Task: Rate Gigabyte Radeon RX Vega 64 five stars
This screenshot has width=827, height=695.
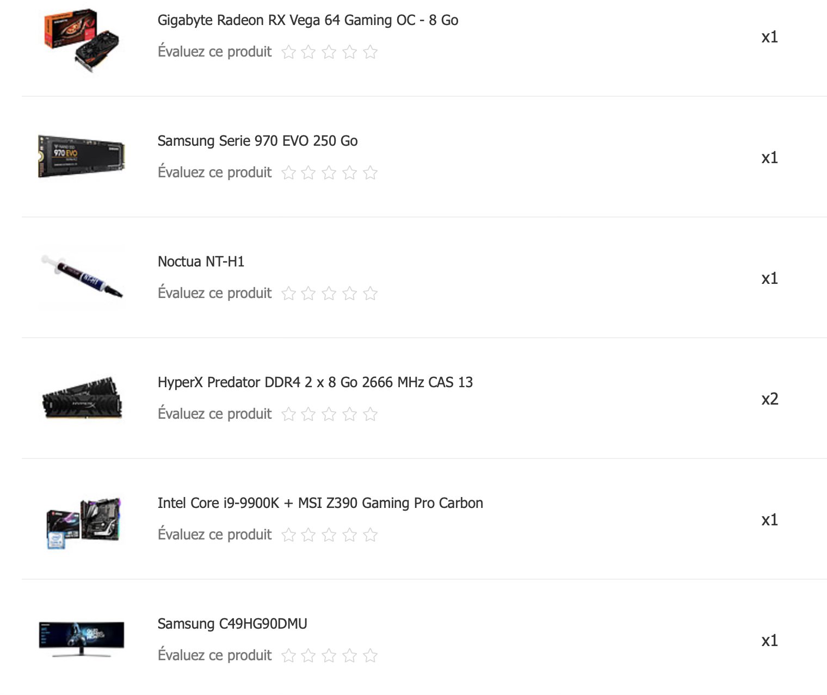Action: 371,52
